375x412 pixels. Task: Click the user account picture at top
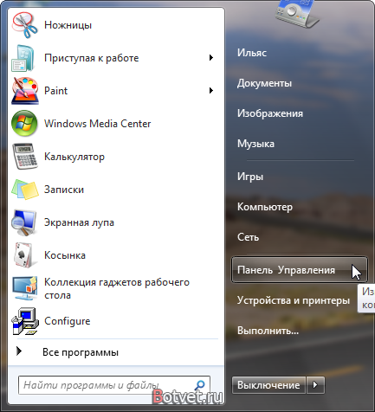(x=296, y=13)
